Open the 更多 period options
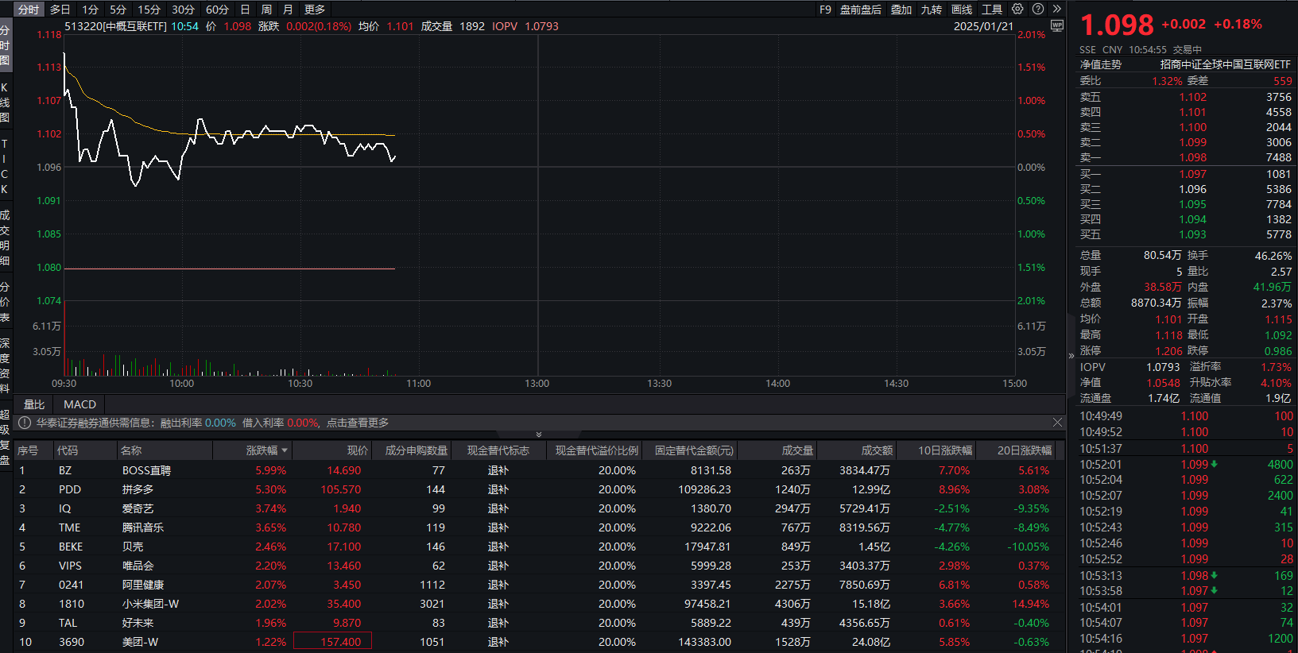The width and height of the screenshot is (1298, 653). (315, 10)
